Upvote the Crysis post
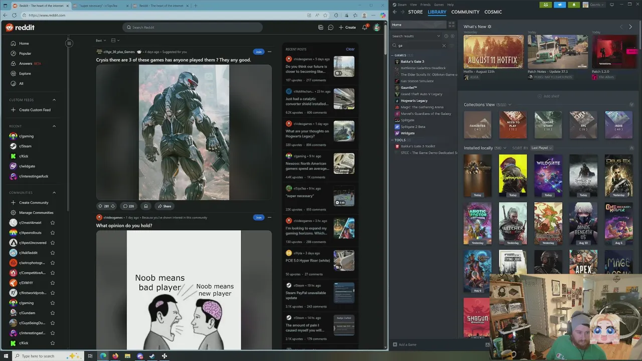Screen dimensions: 642x361 pos(100,206)
